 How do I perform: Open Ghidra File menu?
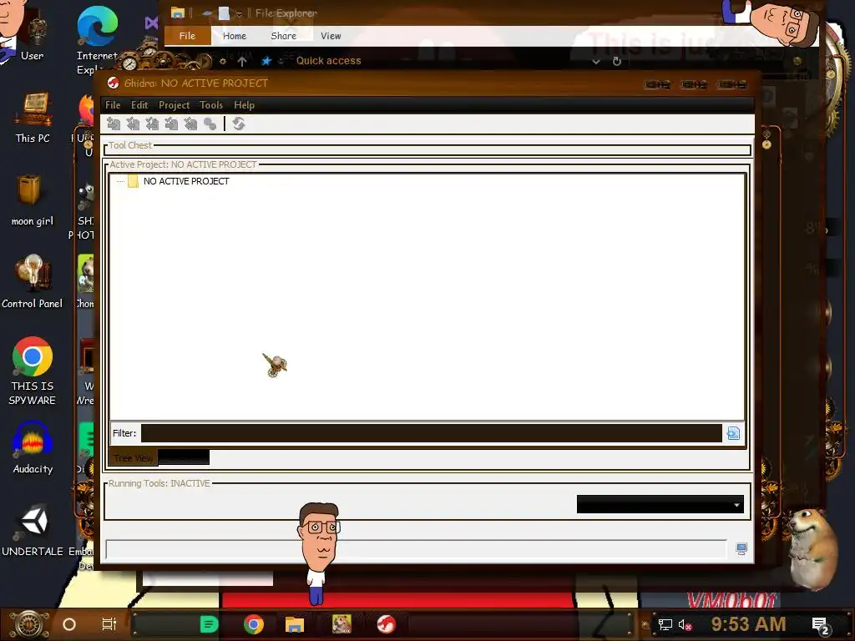[113, 105]
